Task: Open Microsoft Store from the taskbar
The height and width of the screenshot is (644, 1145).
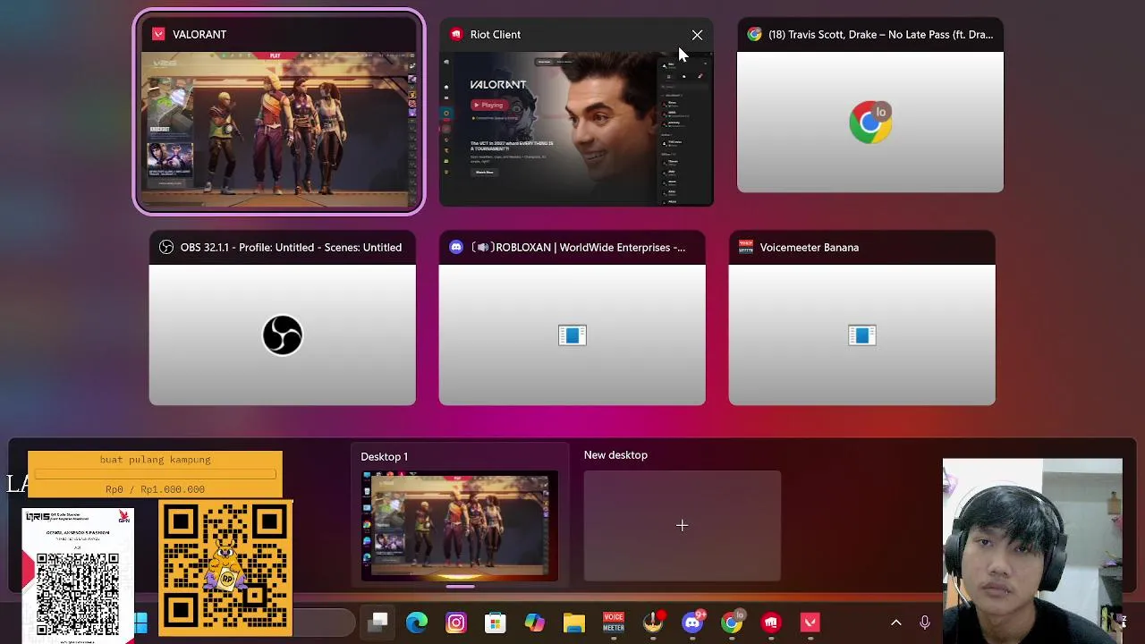Action: [x=496, y=622]
